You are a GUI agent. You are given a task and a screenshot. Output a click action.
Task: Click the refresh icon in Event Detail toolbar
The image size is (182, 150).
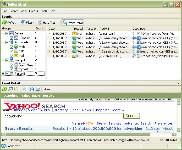(4, 89)
